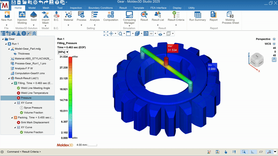Toggle the axis indicator button in status bar
The width and height of the screenshot is (278, 156).
[x=253, y=152]
